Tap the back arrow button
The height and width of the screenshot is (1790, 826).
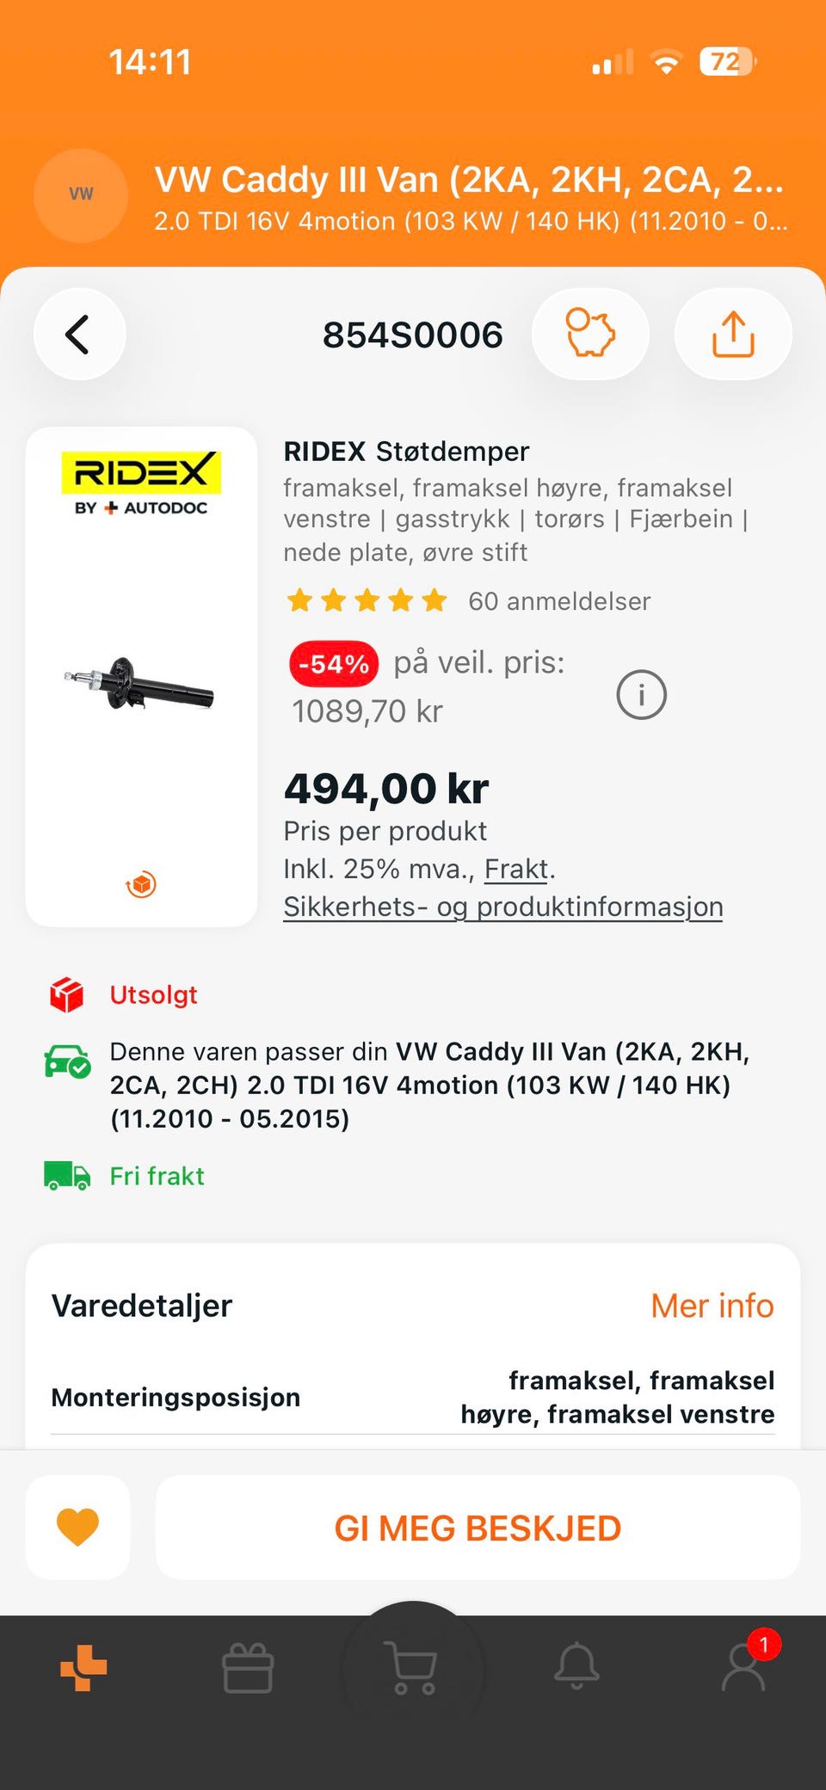pyautogui.click(x=79, y=335)
